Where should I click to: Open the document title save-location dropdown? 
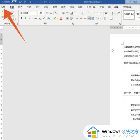[101, 2]
